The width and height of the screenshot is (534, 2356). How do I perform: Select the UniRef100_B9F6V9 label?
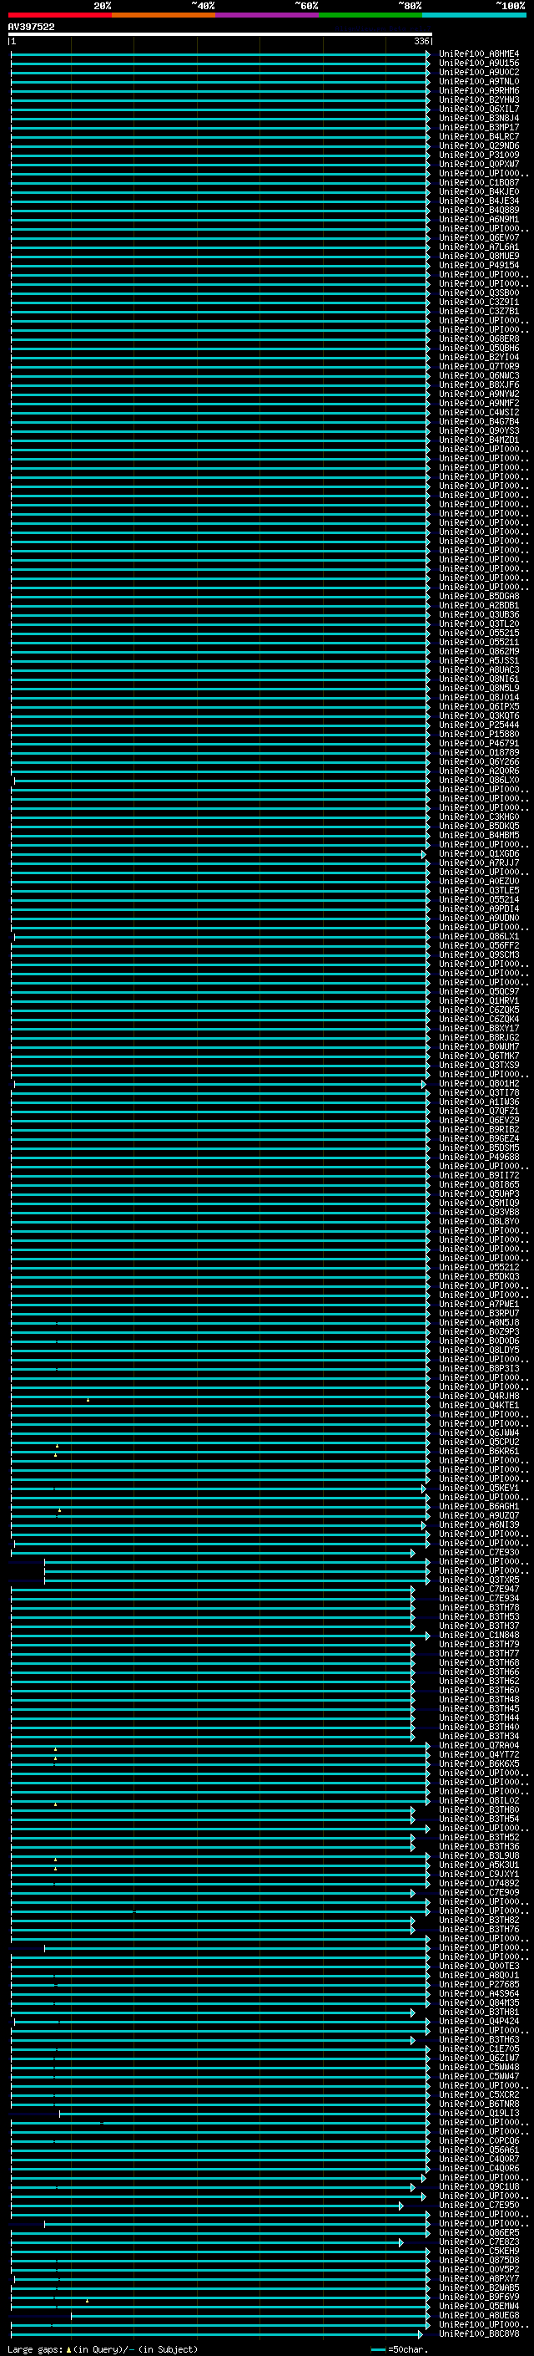coord(479,2297)
